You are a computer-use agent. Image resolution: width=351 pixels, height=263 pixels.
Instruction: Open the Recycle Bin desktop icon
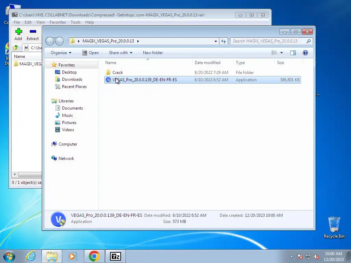coord(334,227)
